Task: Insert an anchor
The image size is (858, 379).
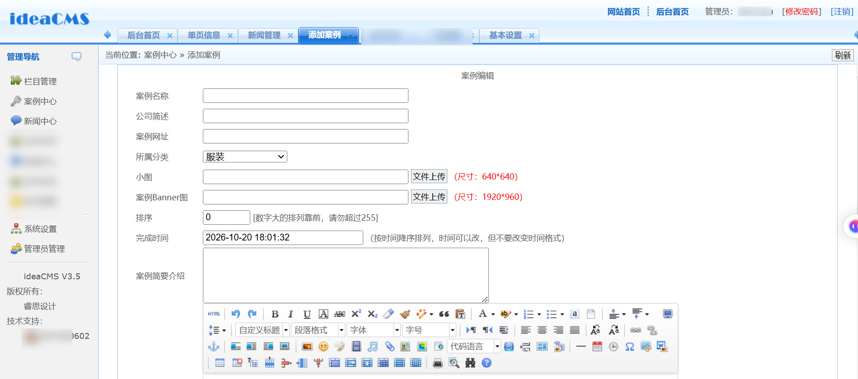Action: coord(214,347)
